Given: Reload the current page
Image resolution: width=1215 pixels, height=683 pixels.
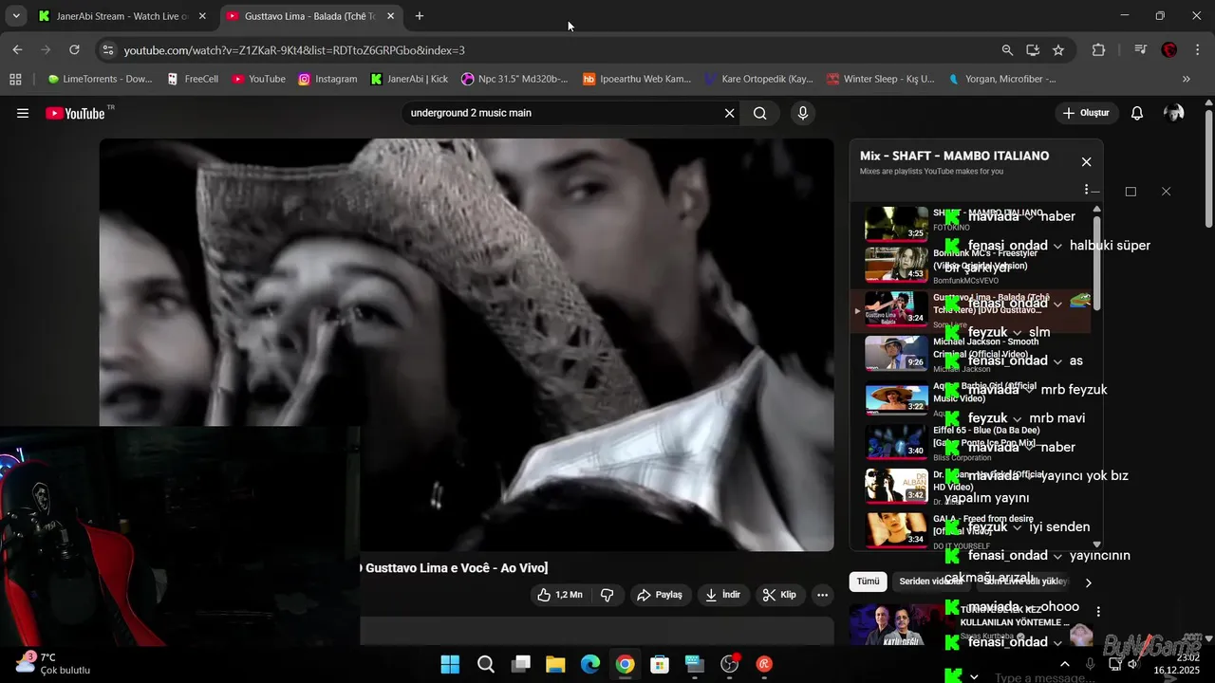Looking at the screenshot, I should point(74,50).
